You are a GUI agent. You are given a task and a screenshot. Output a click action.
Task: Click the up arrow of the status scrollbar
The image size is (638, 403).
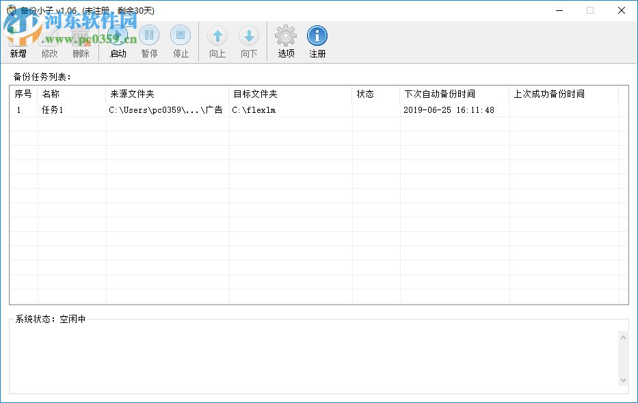[623, 336]
